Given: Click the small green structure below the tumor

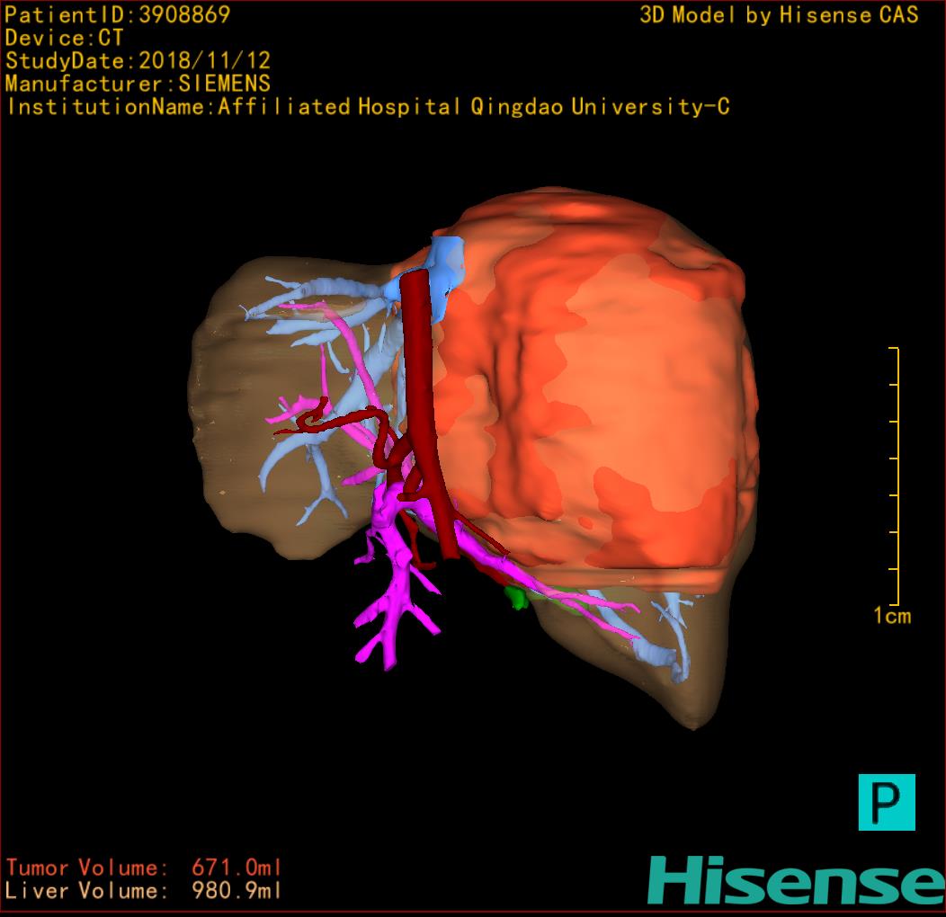Looking at the screenshot, I should click(x=516, y=597).
